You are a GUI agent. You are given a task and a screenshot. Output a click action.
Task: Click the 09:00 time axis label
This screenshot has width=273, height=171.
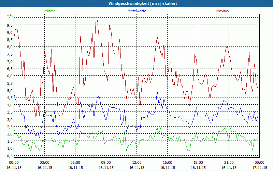click(x=106, y=163)
